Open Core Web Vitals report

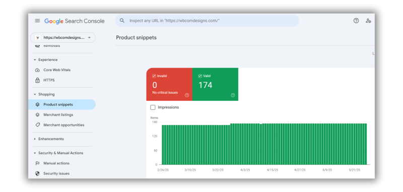coord(57,70)
